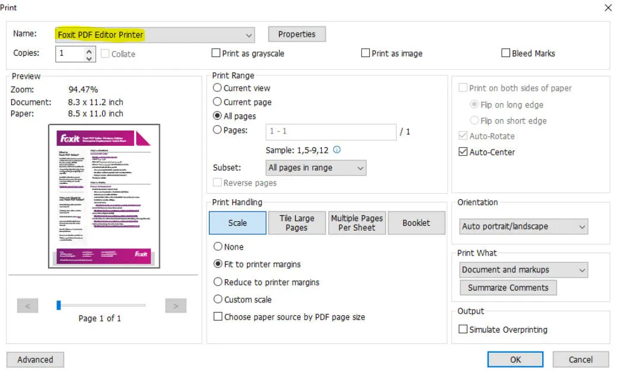Switch to Booklet print handling
617x370 pixels.
(x=416, y=223)
